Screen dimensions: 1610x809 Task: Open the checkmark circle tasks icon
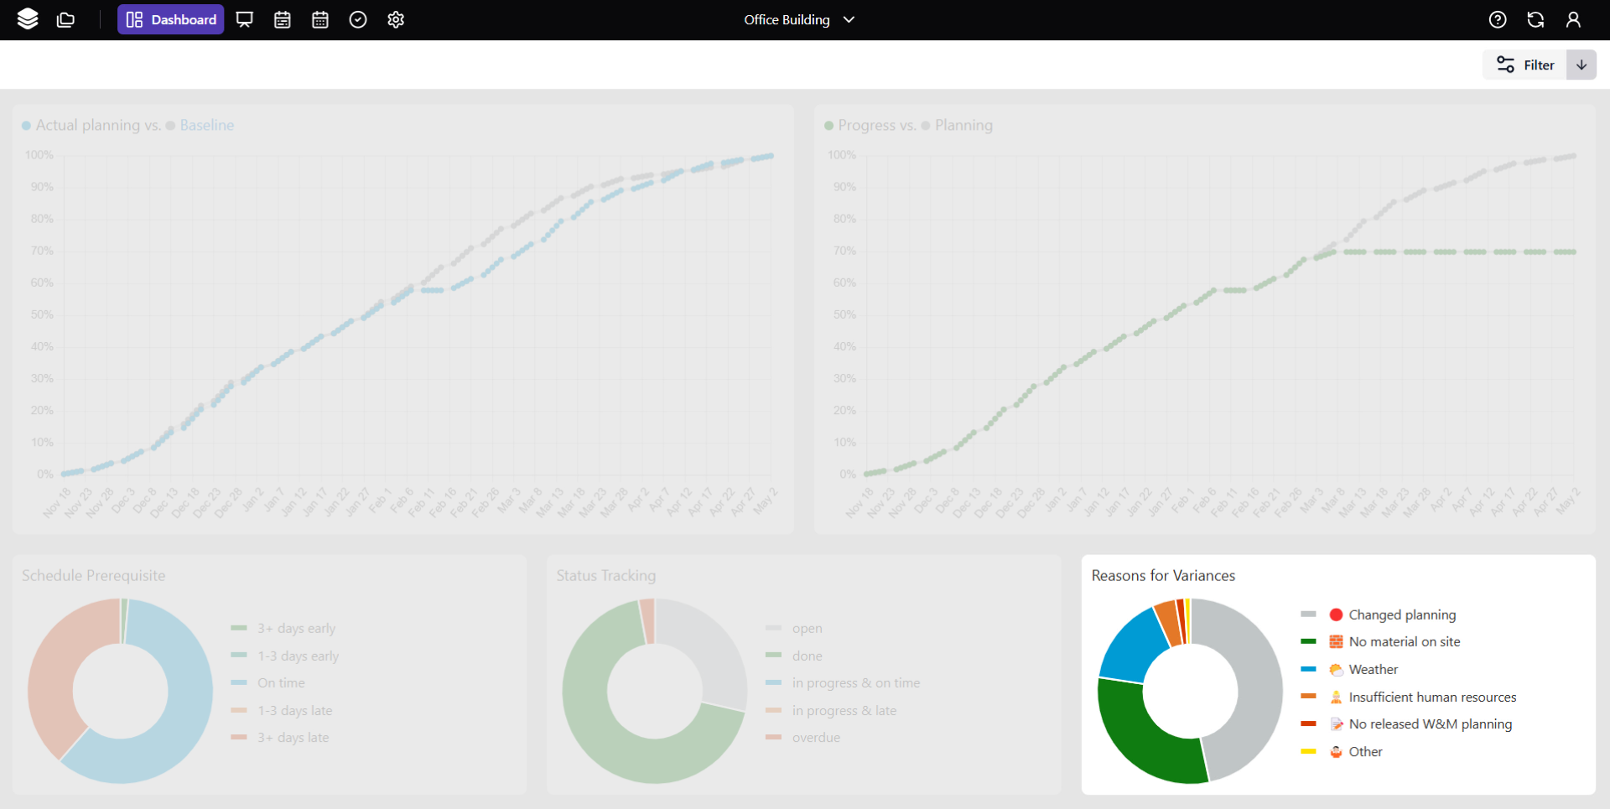coord(358,19)
